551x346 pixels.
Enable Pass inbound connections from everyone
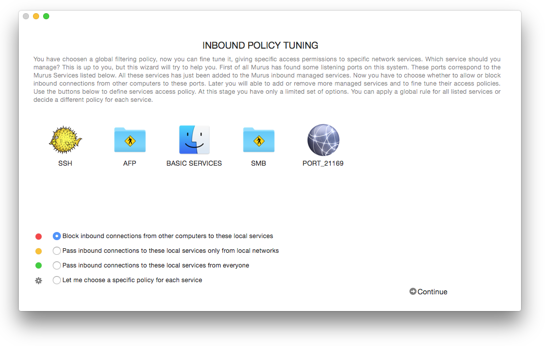(57, 265)
